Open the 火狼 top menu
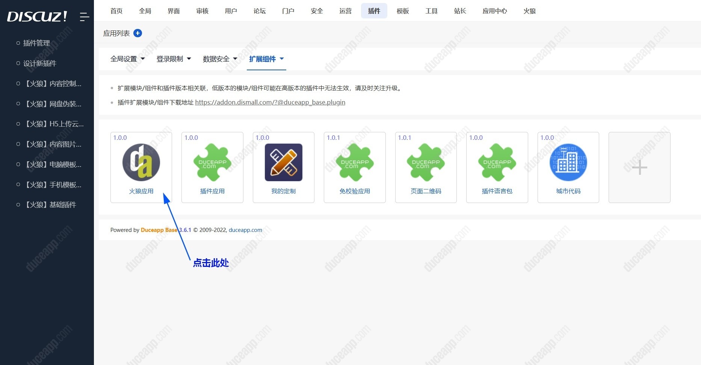Viewport: 701px width, 365px height. pos(530,11)
